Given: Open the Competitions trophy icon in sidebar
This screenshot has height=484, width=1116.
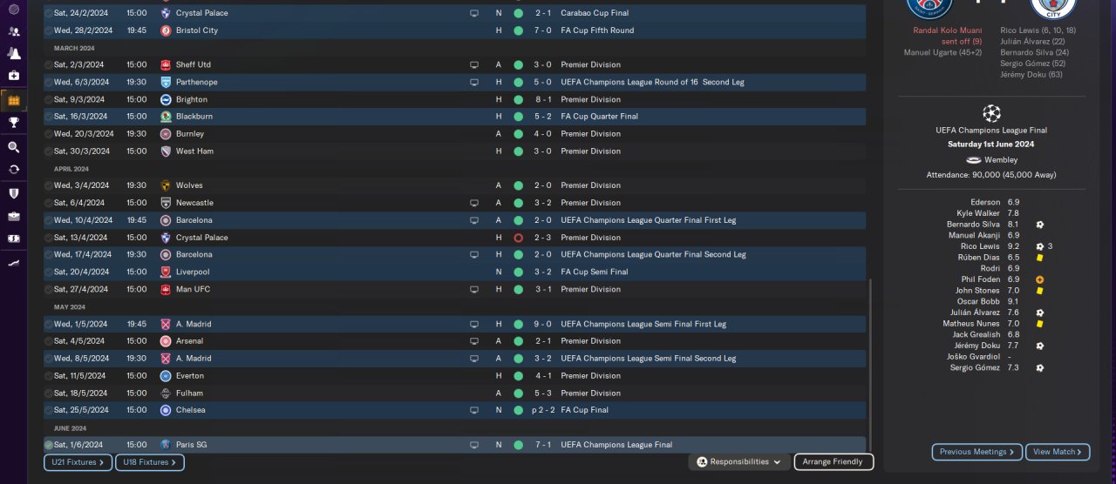Looking at the screenshot, I should click(13, 123).
